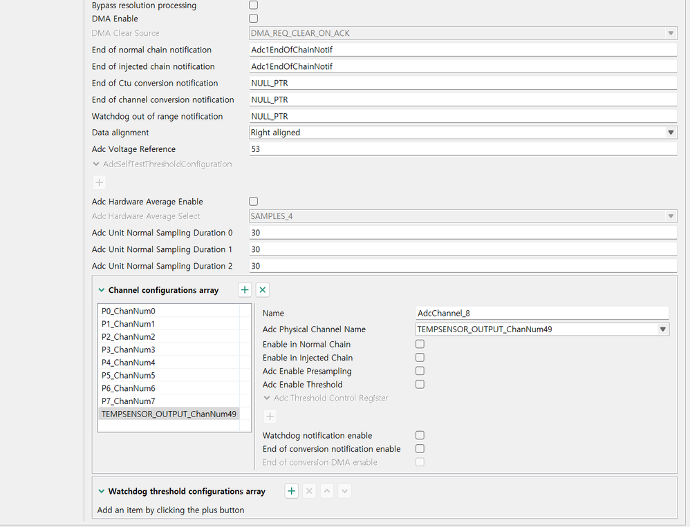Screen dimensions: 690x527
Task: Click delete icon in Watchdog threshold array
Action: [310, 491]
